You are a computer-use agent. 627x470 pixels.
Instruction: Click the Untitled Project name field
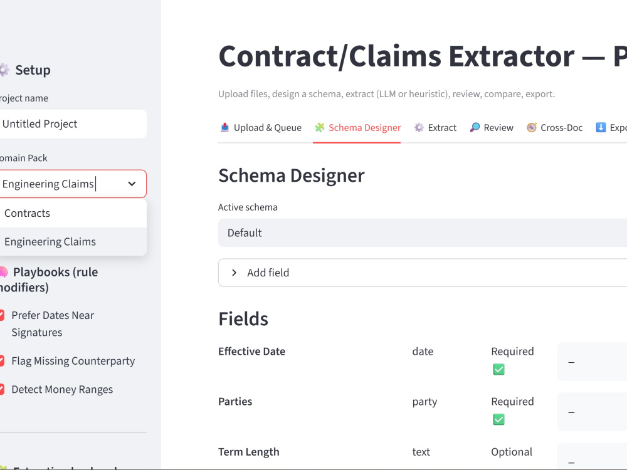[x=73, y=124]
